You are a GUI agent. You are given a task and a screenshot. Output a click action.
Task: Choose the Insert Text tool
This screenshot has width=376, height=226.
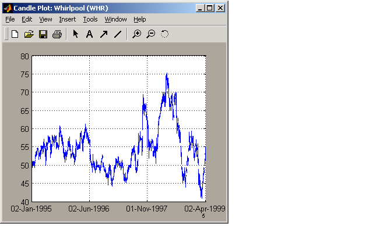(89, 34)
